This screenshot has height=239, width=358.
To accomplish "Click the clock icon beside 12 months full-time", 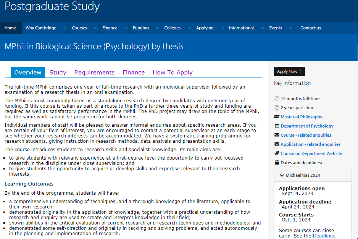I will point(277,99).
